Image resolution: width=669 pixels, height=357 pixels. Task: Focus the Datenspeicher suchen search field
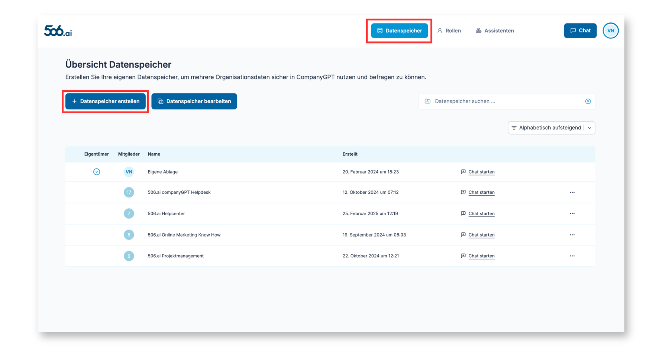[x=507, y=101]
